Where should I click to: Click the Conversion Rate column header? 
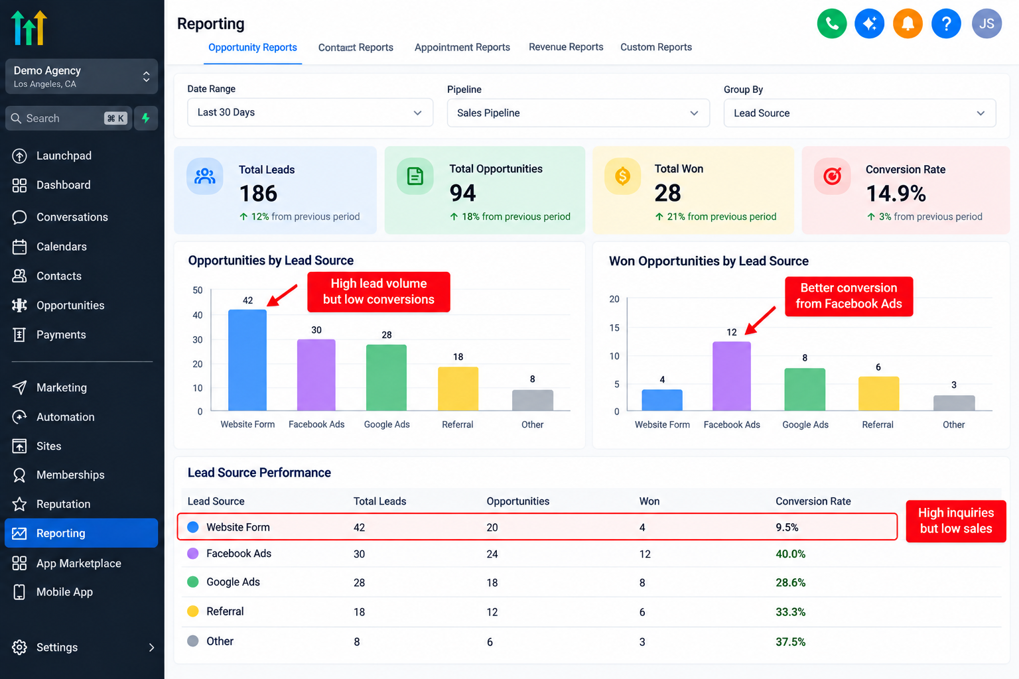[813, 501]
